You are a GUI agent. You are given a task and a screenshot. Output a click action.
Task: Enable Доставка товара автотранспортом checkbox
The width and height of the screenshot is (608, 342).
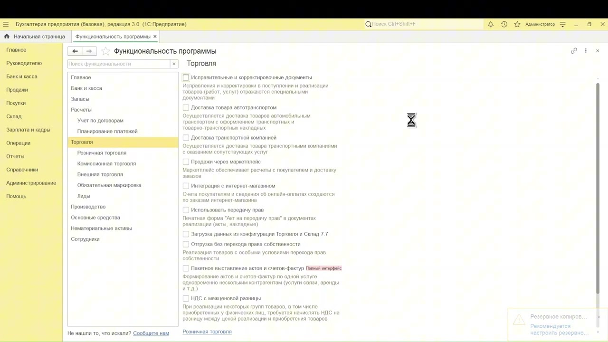(x=186, y=107)
